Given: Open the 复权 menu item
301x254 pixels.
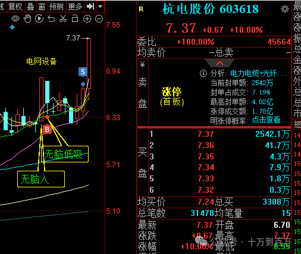Looking at the screenshot, I should tap(15, 7).
